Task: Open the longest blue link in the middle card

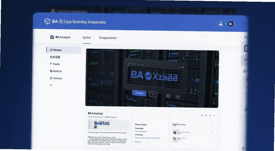Action: (x=147, y=138)
